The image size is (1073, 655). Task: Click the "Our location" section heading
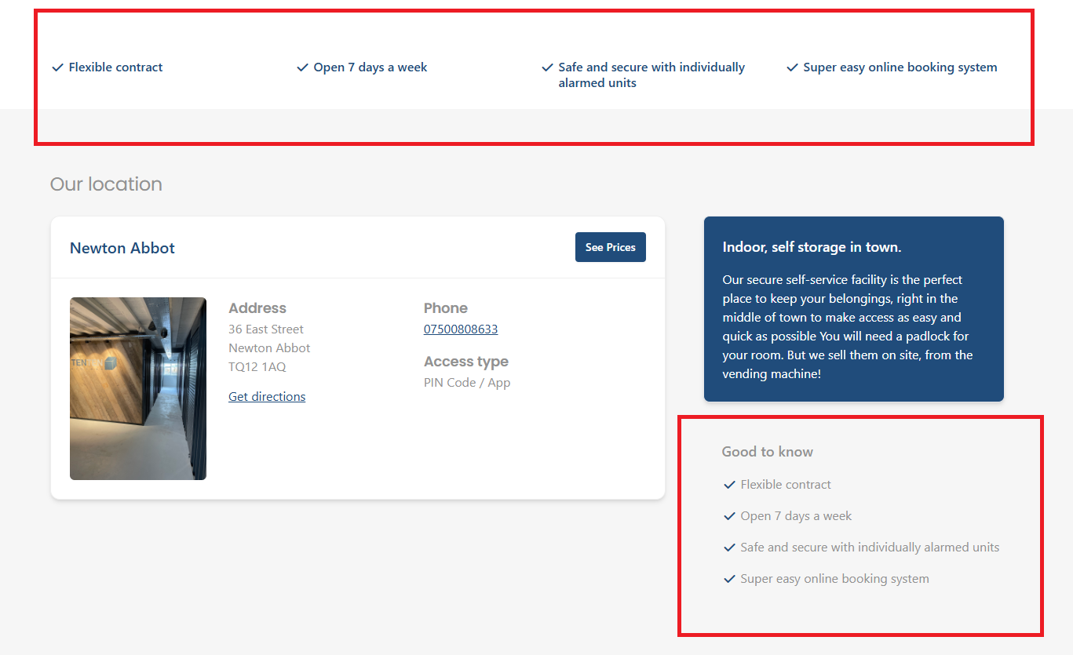[106, 184]
